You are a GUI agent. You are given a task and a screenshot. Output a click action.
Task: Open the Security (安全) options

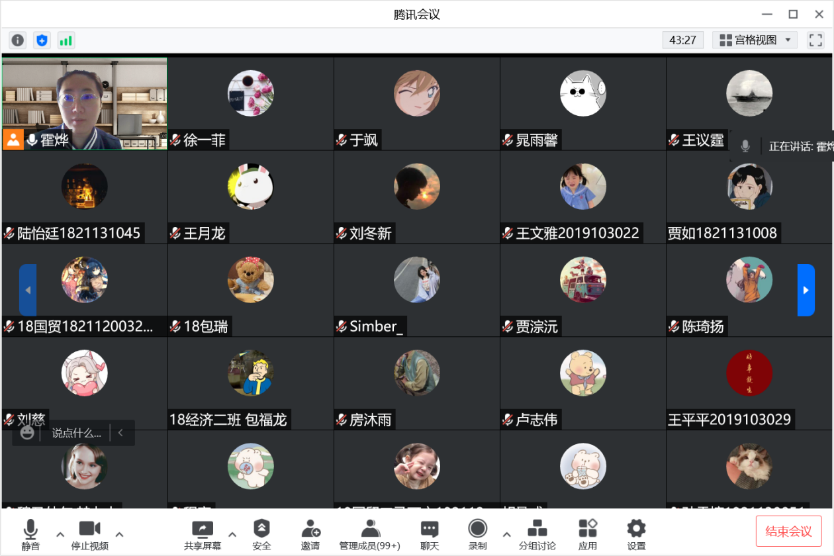click(262, 535)
